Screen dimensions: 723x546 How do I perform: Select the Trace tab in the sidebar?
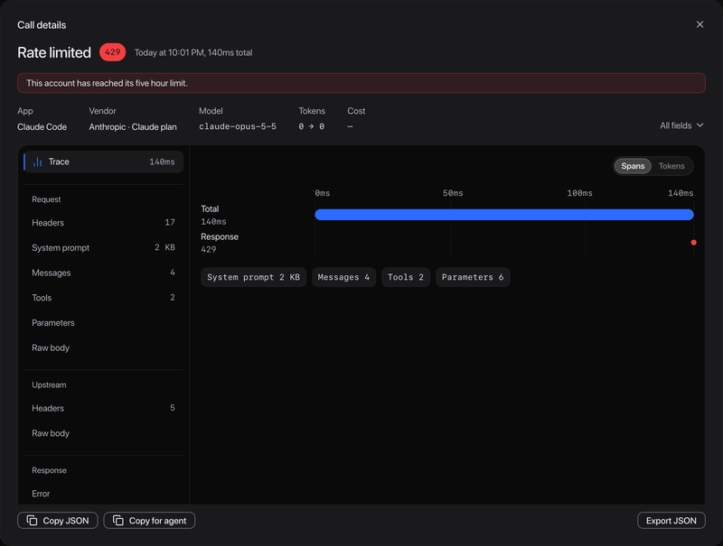[x=103, y=162]
